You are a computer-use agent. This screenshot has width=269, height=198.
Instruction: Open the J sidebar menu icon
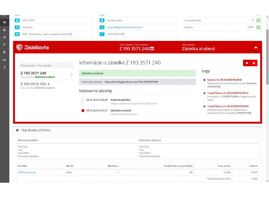(5, 67)
